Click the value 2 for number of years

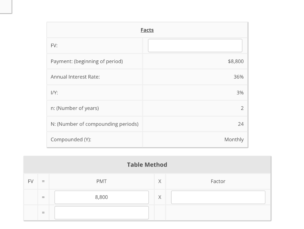click(243, 108)
